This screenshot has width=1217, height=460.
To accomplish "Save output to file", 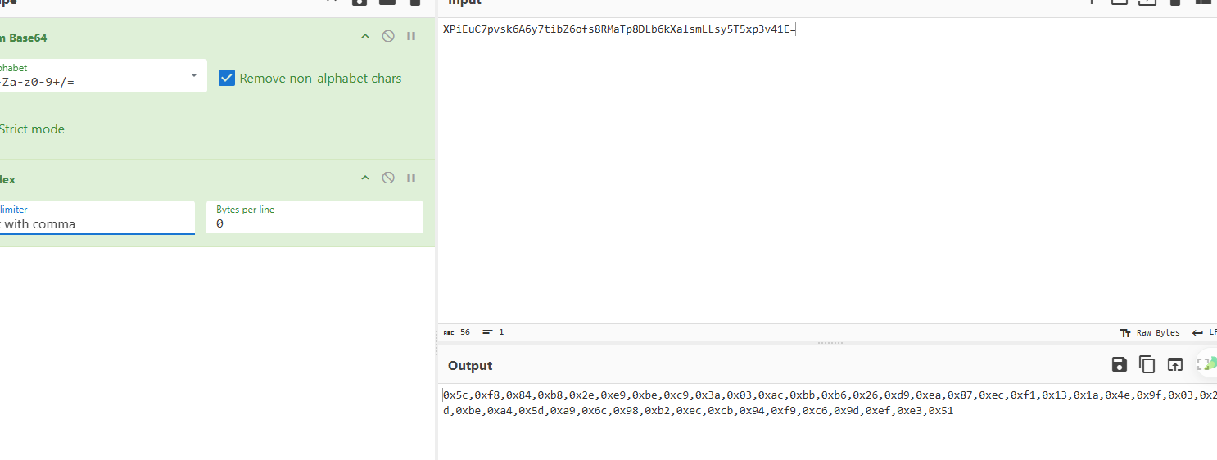I will tap(1119, 365).
